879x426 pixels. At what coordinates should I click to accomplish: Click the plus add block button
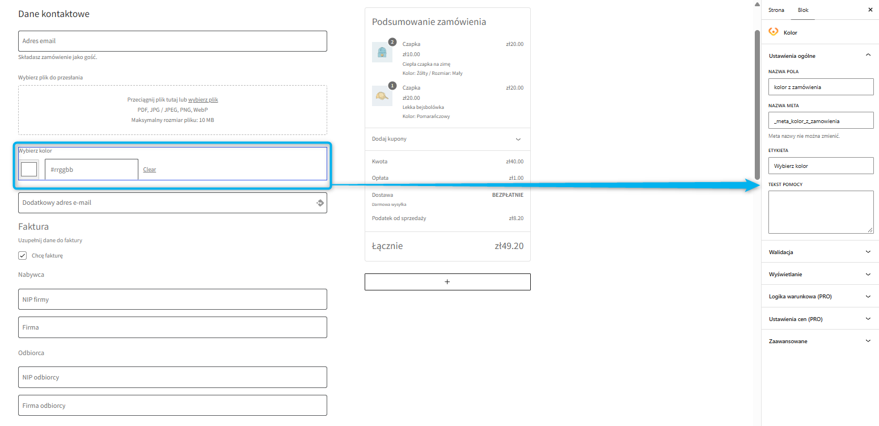tap(447, 282)
